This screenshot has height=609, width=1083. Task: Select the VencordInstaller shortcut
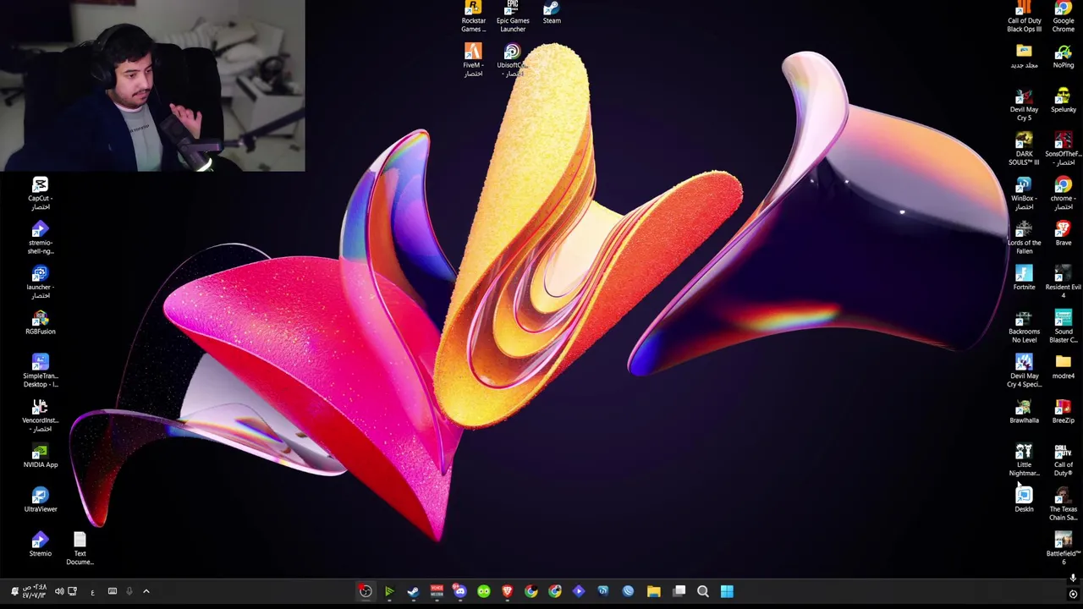point(40,415)
